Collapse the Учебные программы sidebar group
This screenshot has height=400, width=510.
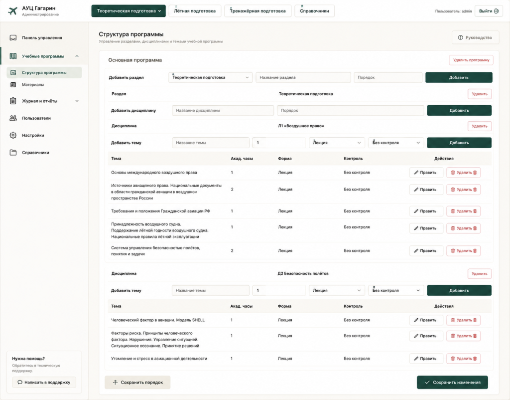[x=77, y=56]
